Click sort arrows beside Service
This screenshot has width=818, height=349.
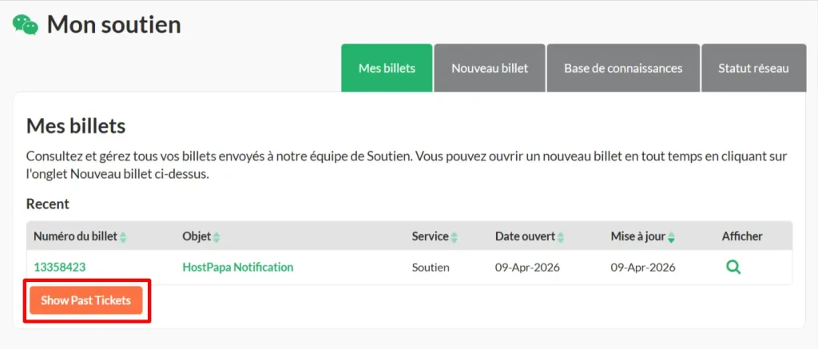[454, 237]
